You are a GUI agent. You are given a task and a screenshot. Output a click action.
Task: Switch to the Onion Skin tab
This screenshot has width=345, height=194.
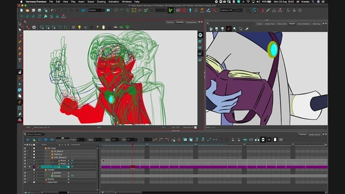pos(282,24)
